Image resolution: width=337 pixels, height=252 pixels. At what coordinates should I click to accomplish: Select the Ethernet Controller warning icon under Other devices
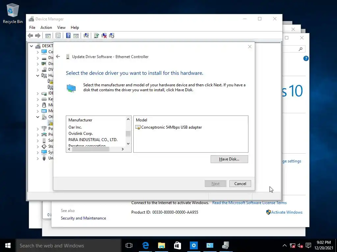pos(50,123)
